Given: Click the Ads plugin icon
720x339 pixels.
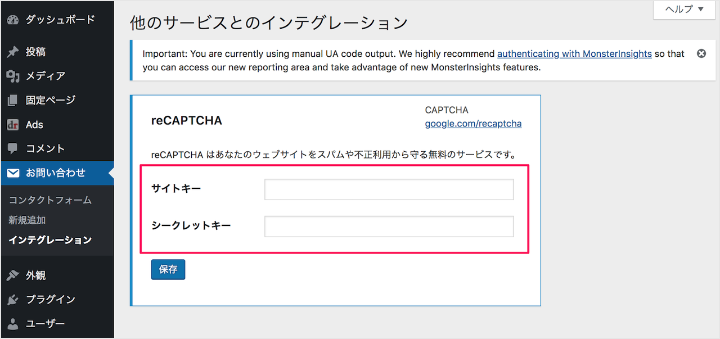Looking at the screenshot, I should click(x=13, y=125).
